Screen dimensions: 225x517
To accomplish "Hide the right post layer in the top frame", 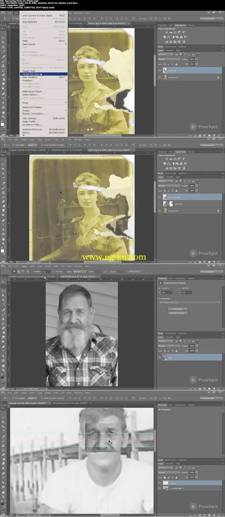I will pos(160,70).
